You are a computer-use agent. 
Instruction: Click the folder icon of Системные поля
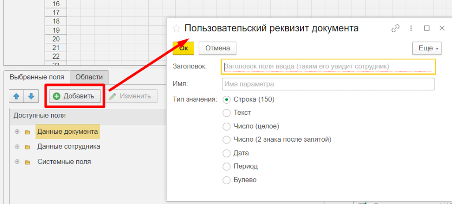(27, 162)
